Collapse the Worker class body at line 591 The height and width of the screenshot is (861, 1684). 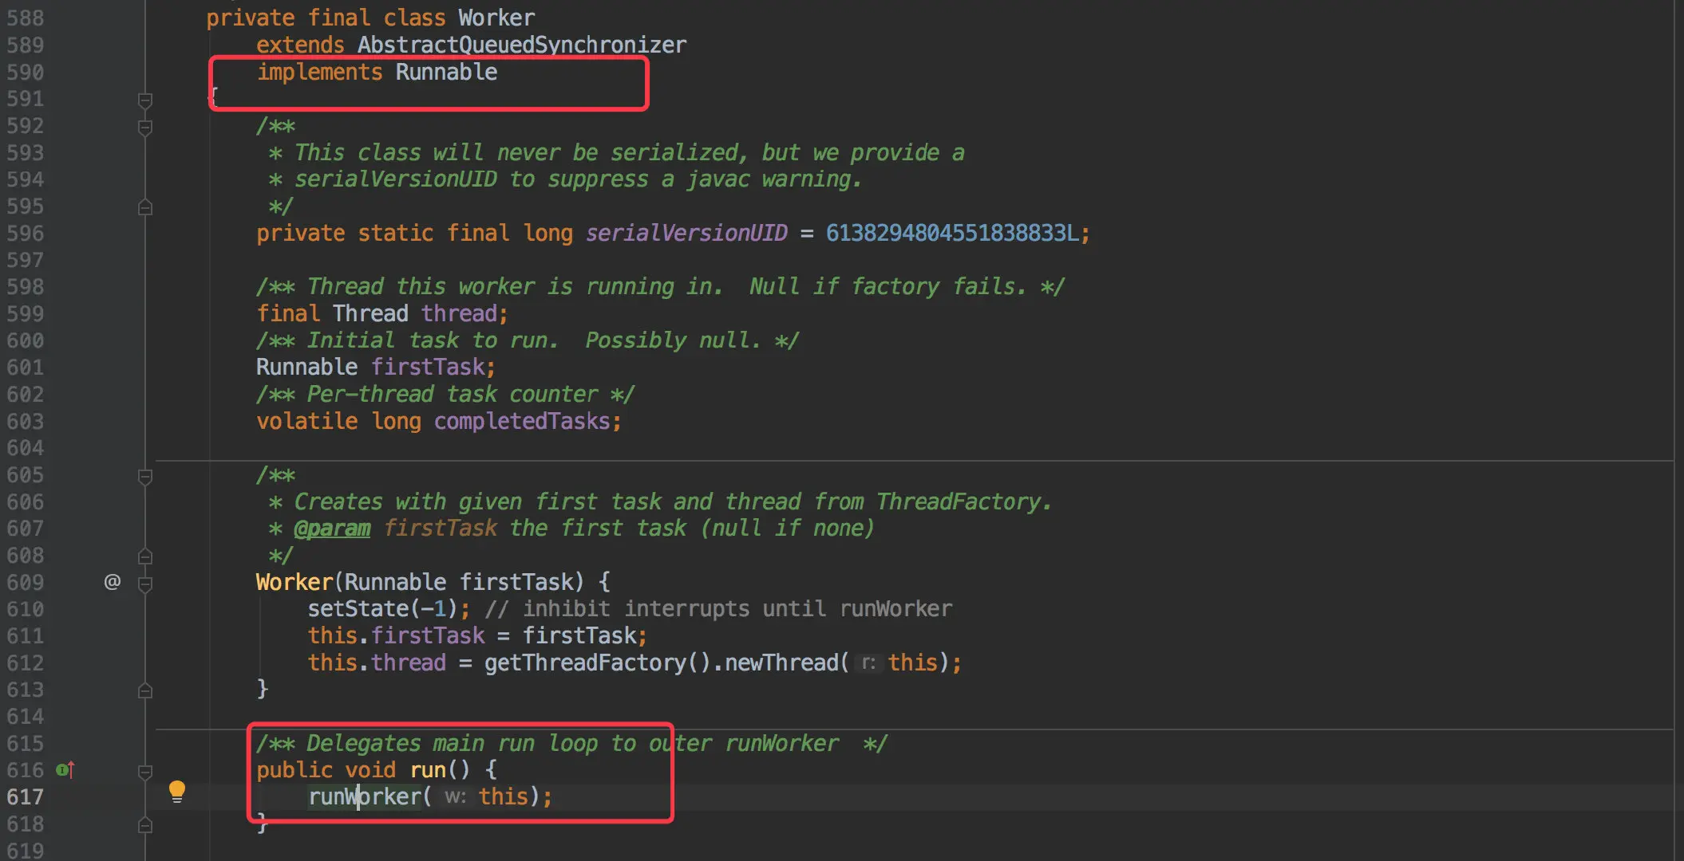point(145,100)
